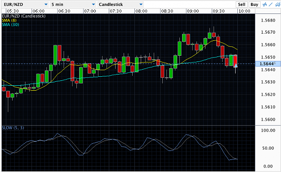This screenshot has height=172, width=281.
Task: Select the draw trend line tool
Action: coord(271,4)
